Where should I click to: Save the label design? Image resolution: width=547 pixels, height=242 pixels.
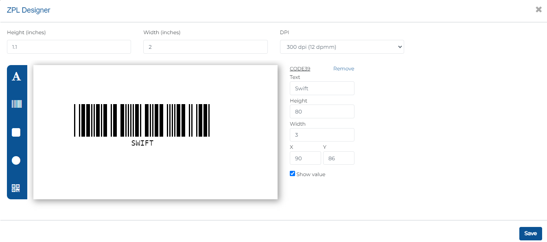tap(530, 233)
